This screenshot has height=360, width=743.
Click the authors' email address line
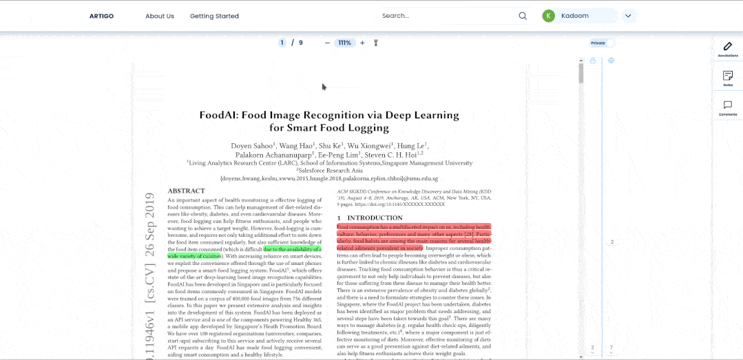[x=329, y=179]
